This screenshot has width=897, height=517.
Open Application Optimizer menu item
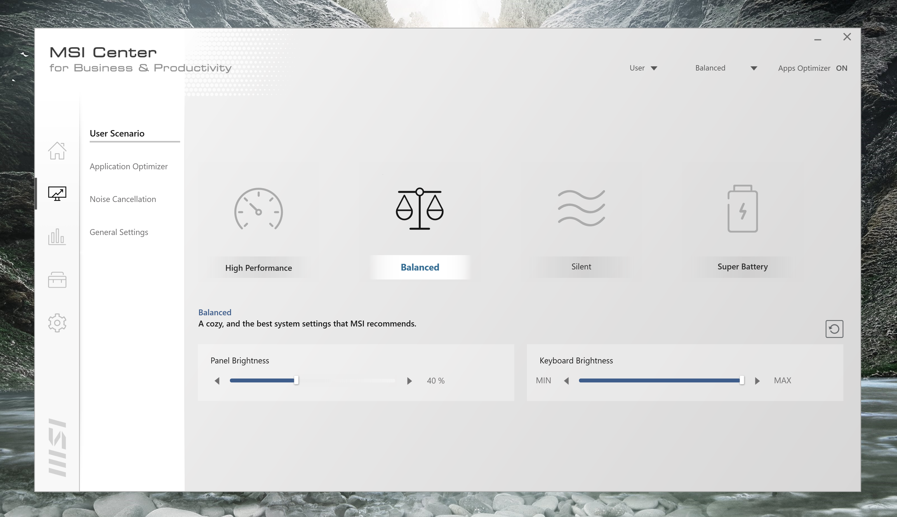128,166
